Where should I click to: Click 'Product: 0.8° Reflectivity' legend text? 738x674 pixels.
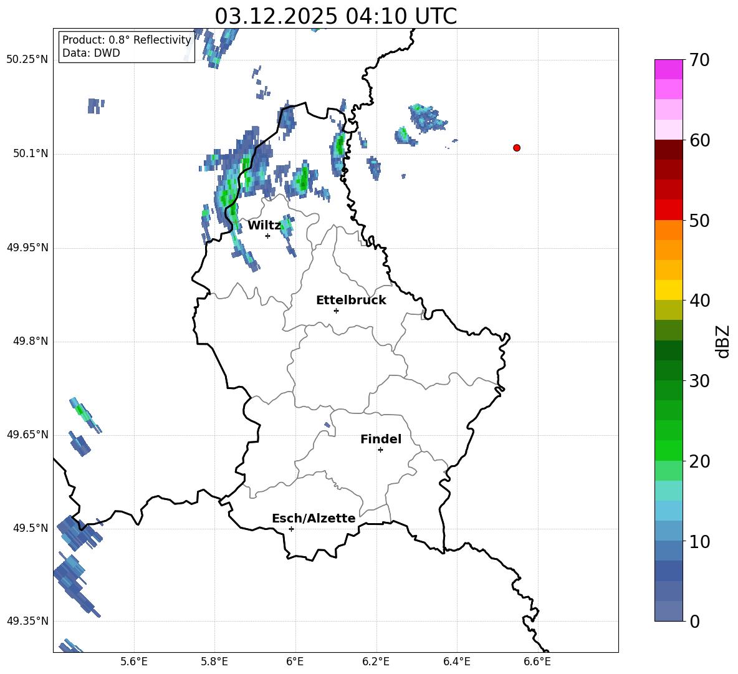point(127,40)
